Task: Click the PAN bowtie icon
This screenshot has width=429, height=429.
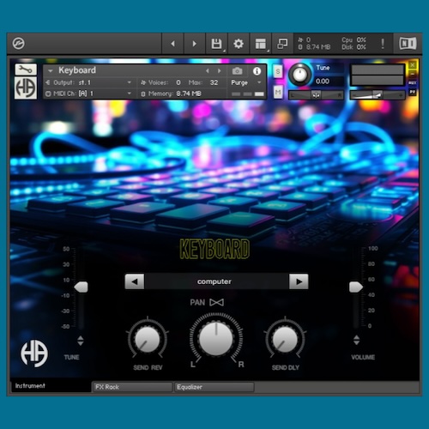Action: click(217, 302)
